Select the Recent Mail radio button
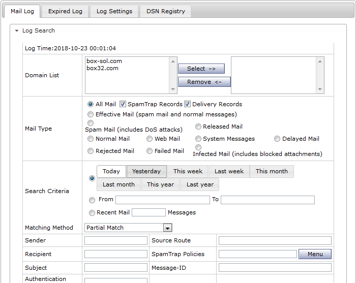 pyautogui.click(x=92, y=213)
